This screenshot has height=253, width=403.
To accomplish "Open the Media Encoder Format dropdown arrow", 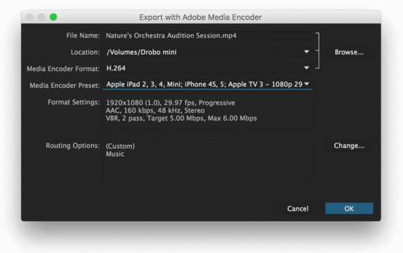I will [x=306, y=68].
